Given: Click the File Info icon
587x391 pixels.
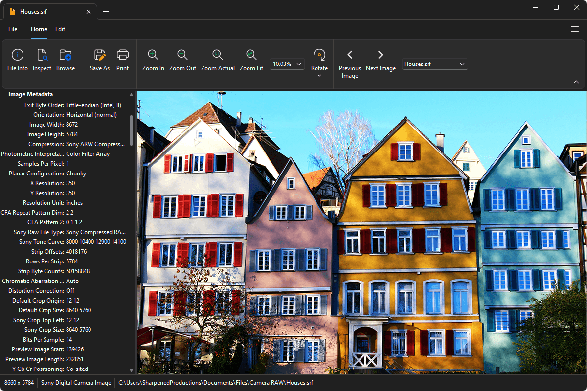Looking at the screenshot, I should 17,60.
